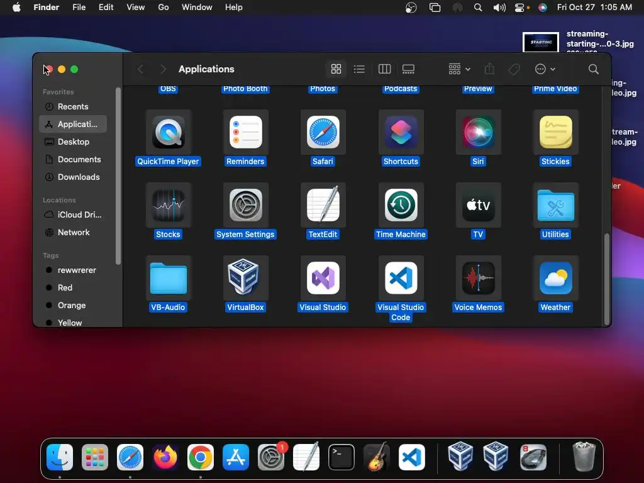Select the Reminders app icon
The image size is (644, 483).
(x=246, y=132)
